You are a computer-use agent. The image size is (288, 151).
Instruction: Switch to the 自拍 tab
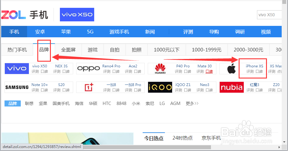coord(115,50)
